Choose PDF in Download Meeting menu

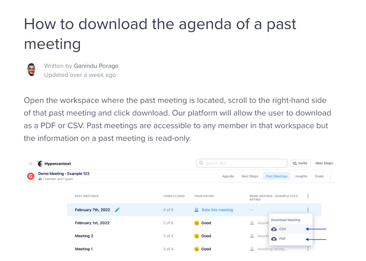pos(291,239)
